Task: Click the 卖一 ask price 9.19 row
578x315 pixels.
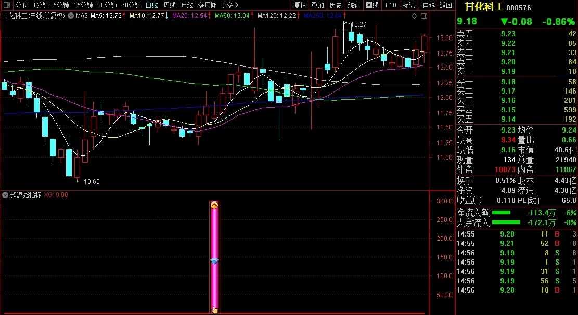Action: coord(517,72)
